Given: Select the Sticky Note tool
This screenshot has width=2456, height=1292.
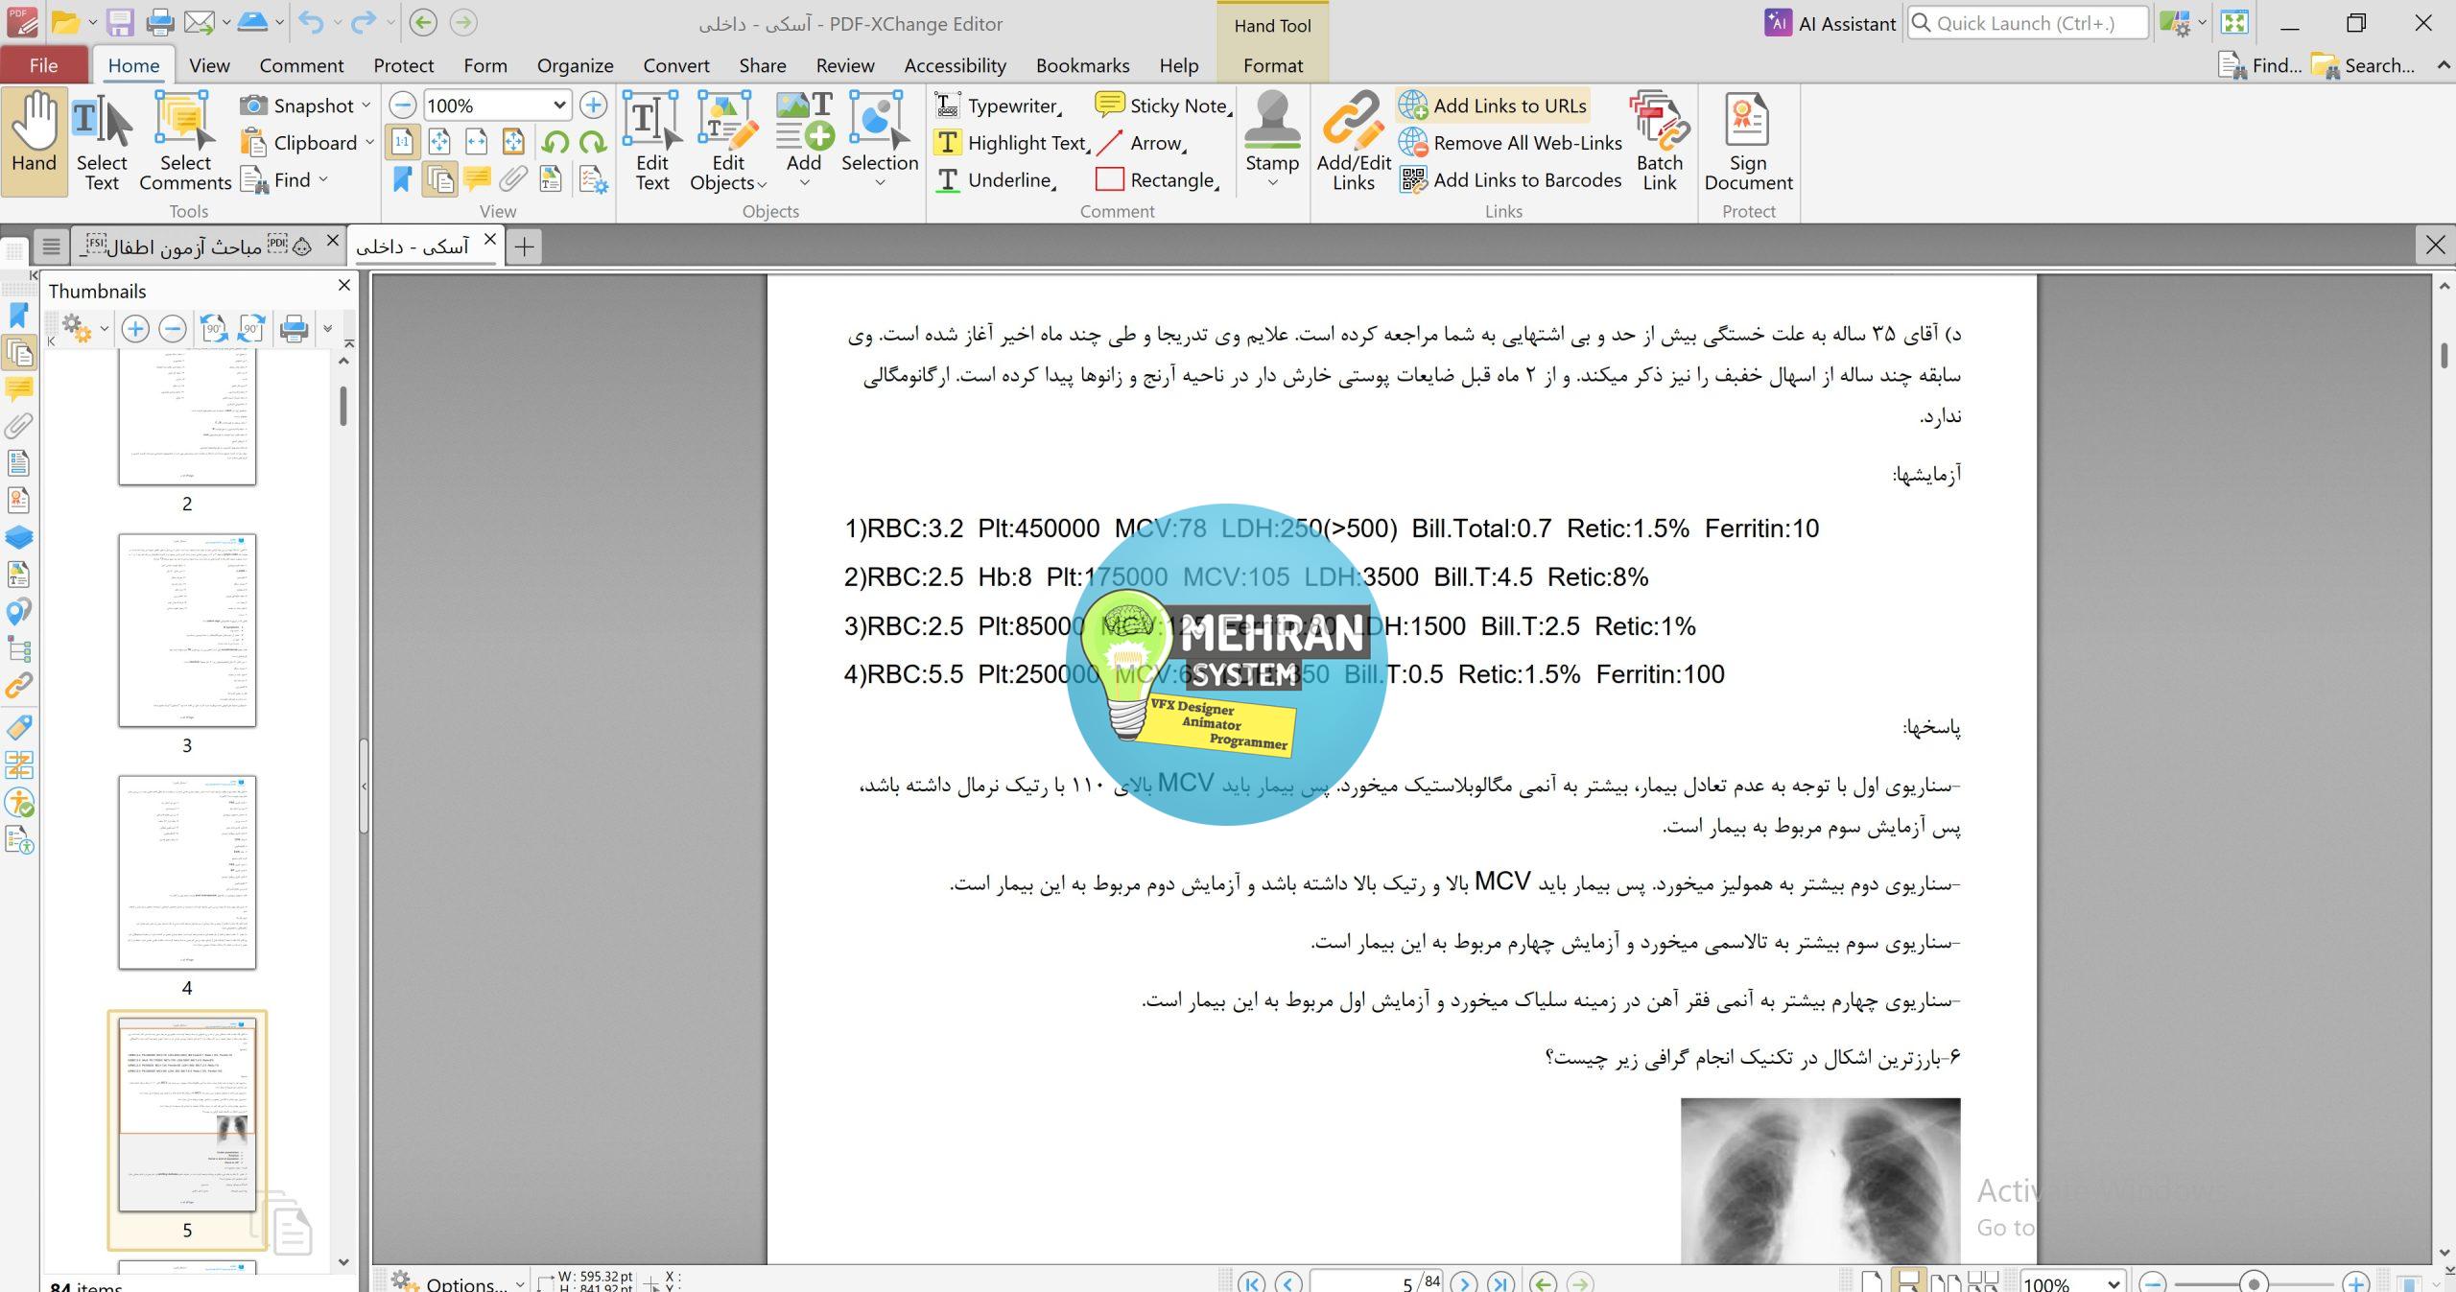Looking at the screenshot, I should (1163, 106).
